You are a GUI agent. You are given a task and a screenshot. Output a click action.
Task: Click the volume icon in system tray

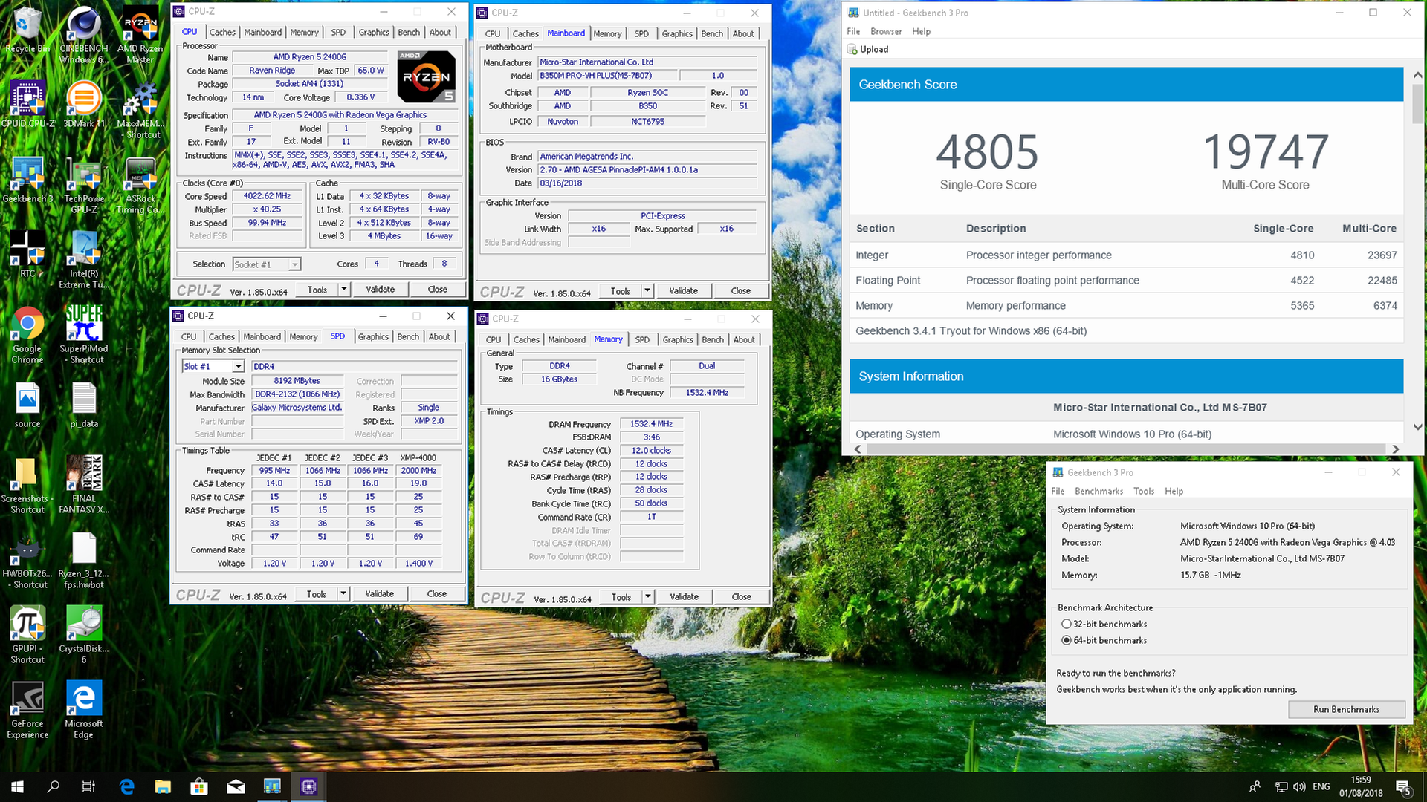tap(1300, 787)
